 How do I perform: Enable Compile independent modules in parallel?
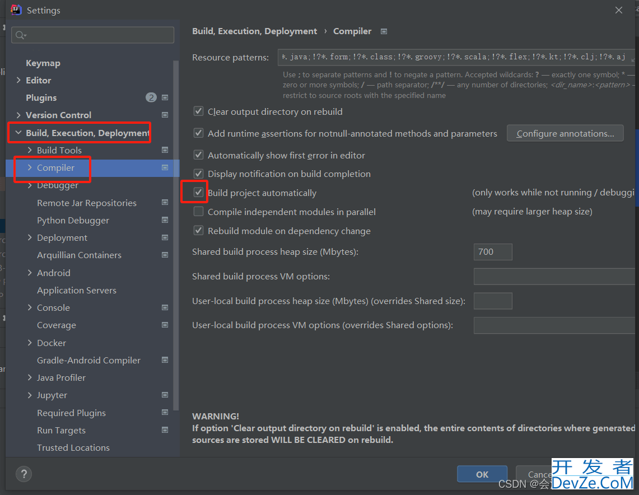click(x=198, y=212)
